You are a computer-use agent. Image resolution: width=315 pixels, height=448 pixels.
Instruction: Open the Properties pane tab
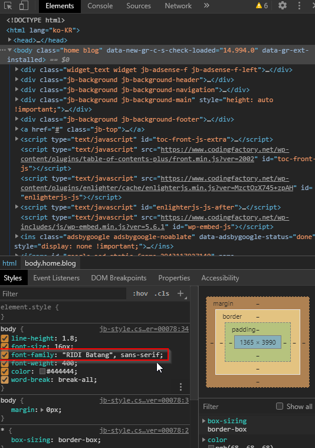(x=174, y=278)
